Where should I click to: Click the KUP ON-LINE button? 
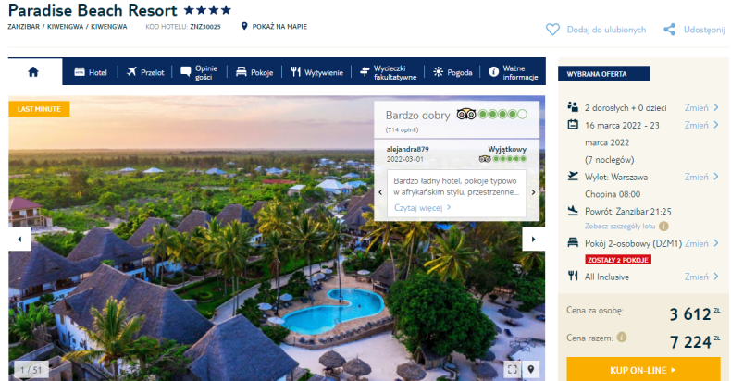pyautogui.click(x=643, y=369)
